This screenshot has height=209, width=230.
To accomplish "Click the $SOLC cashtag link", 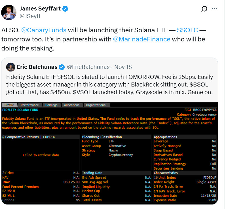I will tap(187, 30).
